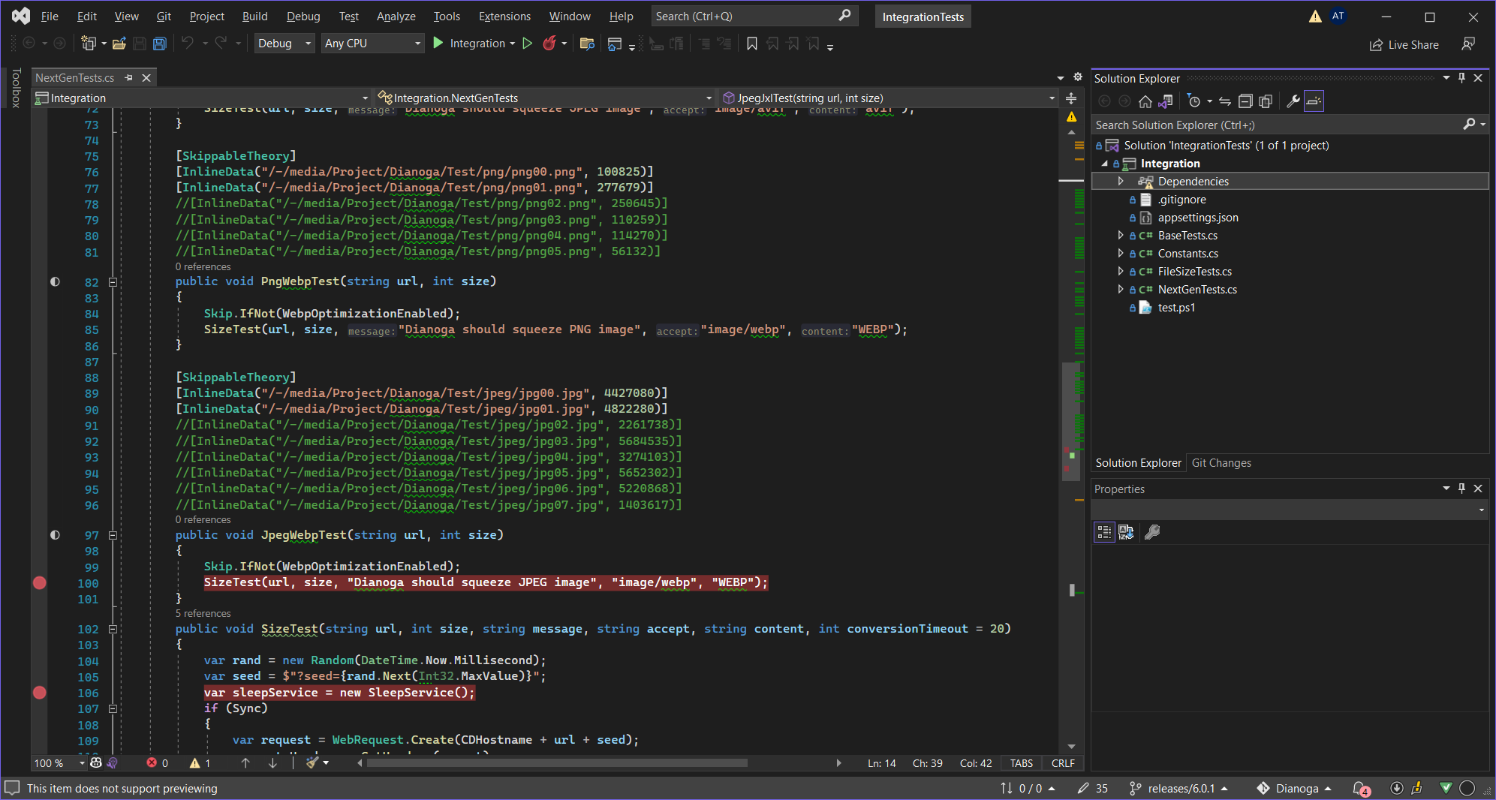Click the Live Share button
This screenshot has width=1496, height=800.
tap(1404, 45)
